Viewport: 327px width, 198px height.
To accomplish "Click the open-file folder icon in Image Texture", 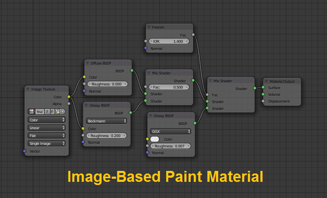I will click(57, 112).
